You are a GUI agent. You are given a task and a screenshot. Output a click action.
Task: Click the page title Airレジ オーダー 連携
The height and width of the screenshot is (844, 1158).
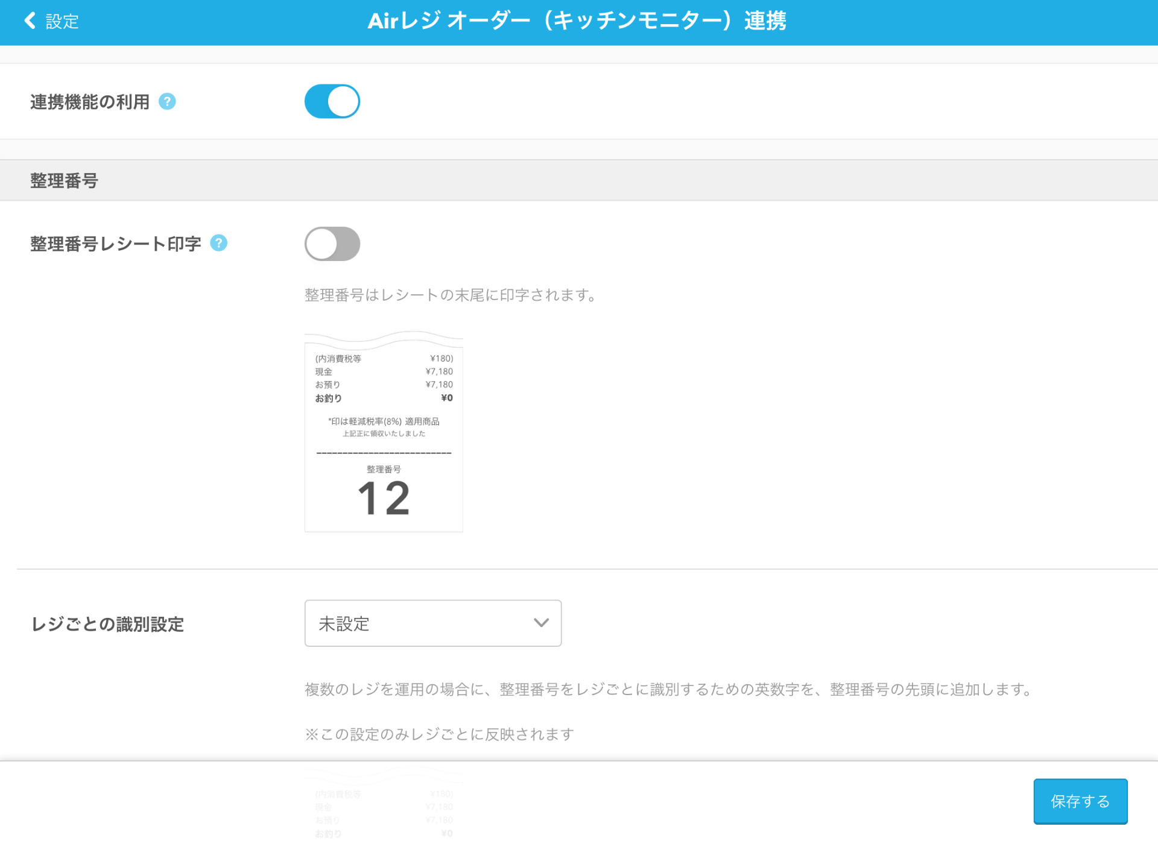(x=577, y=21)
